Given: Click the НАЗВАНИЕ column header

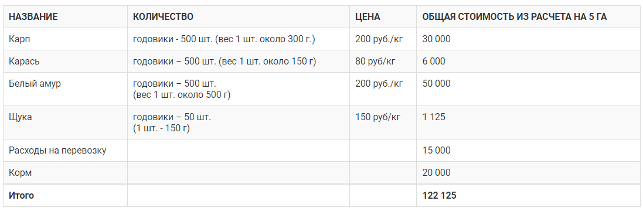Looking at the screenshot, I should (x=33, y=17).
